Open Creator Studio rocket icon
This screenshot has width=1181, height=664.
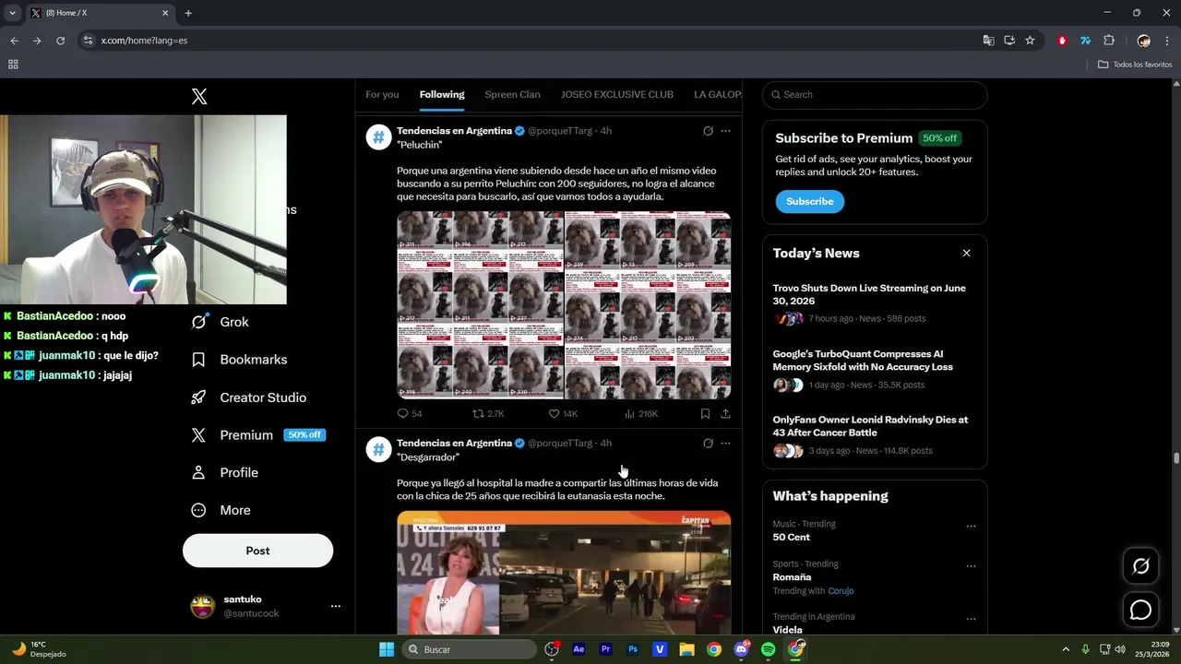click(198, 397)
